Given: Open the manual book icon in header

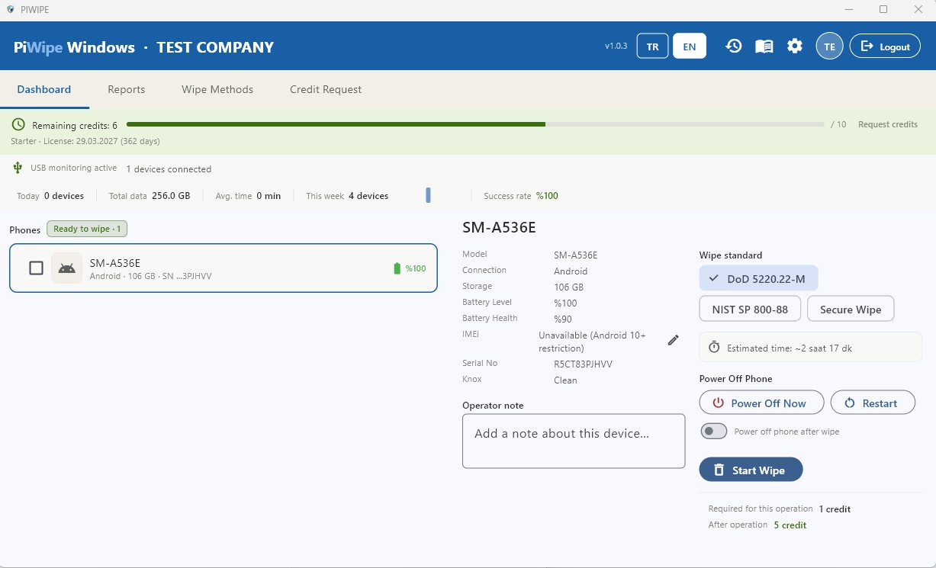Looking at the screenshot, I should pyautogui.click(x=764, y=47).
